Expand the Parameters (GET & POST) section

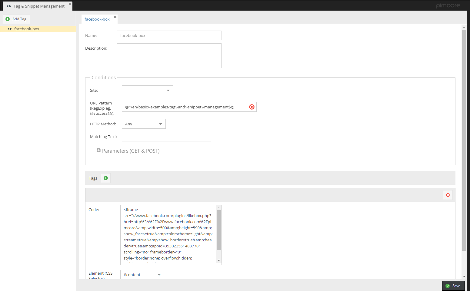98,150
